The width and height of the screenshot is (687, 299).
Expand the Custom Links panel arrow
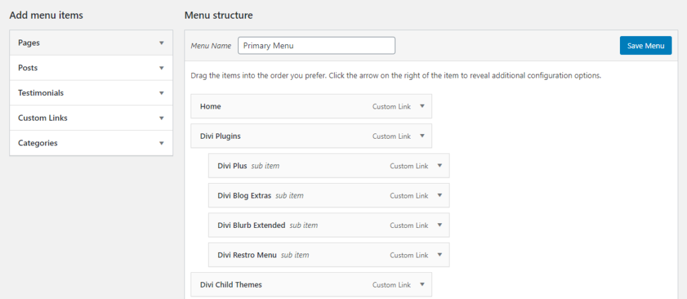point(162,118)
